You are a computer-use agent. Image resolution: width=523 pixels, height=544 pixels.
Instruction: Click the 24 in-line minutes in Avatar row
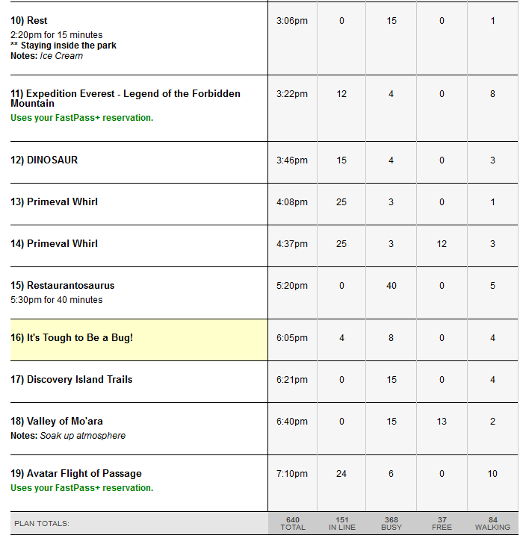[x=341, y=474]
